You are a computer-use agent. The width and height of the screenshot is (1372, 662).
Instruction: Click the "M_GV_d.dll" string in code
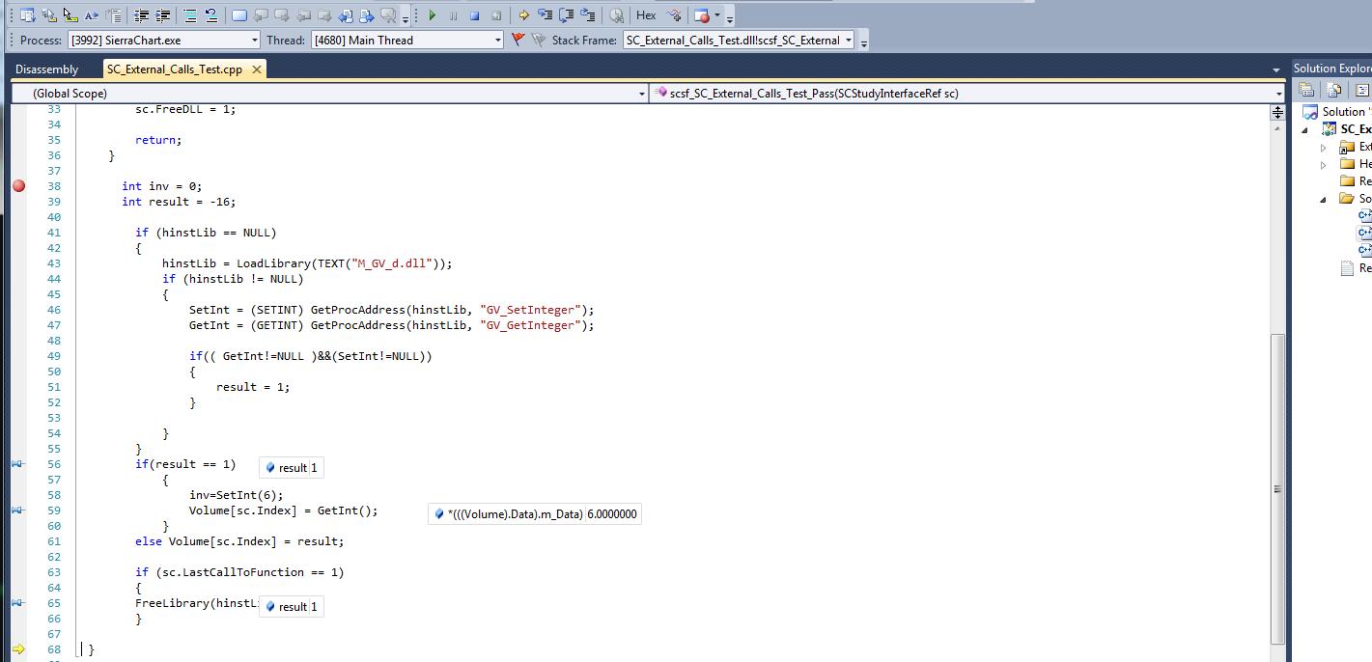coord(393,263)
